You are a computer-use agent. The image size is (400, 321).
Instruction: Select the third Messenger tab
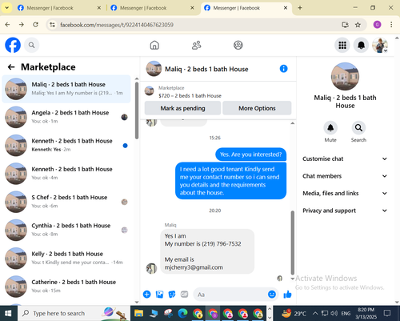(246, 8)
